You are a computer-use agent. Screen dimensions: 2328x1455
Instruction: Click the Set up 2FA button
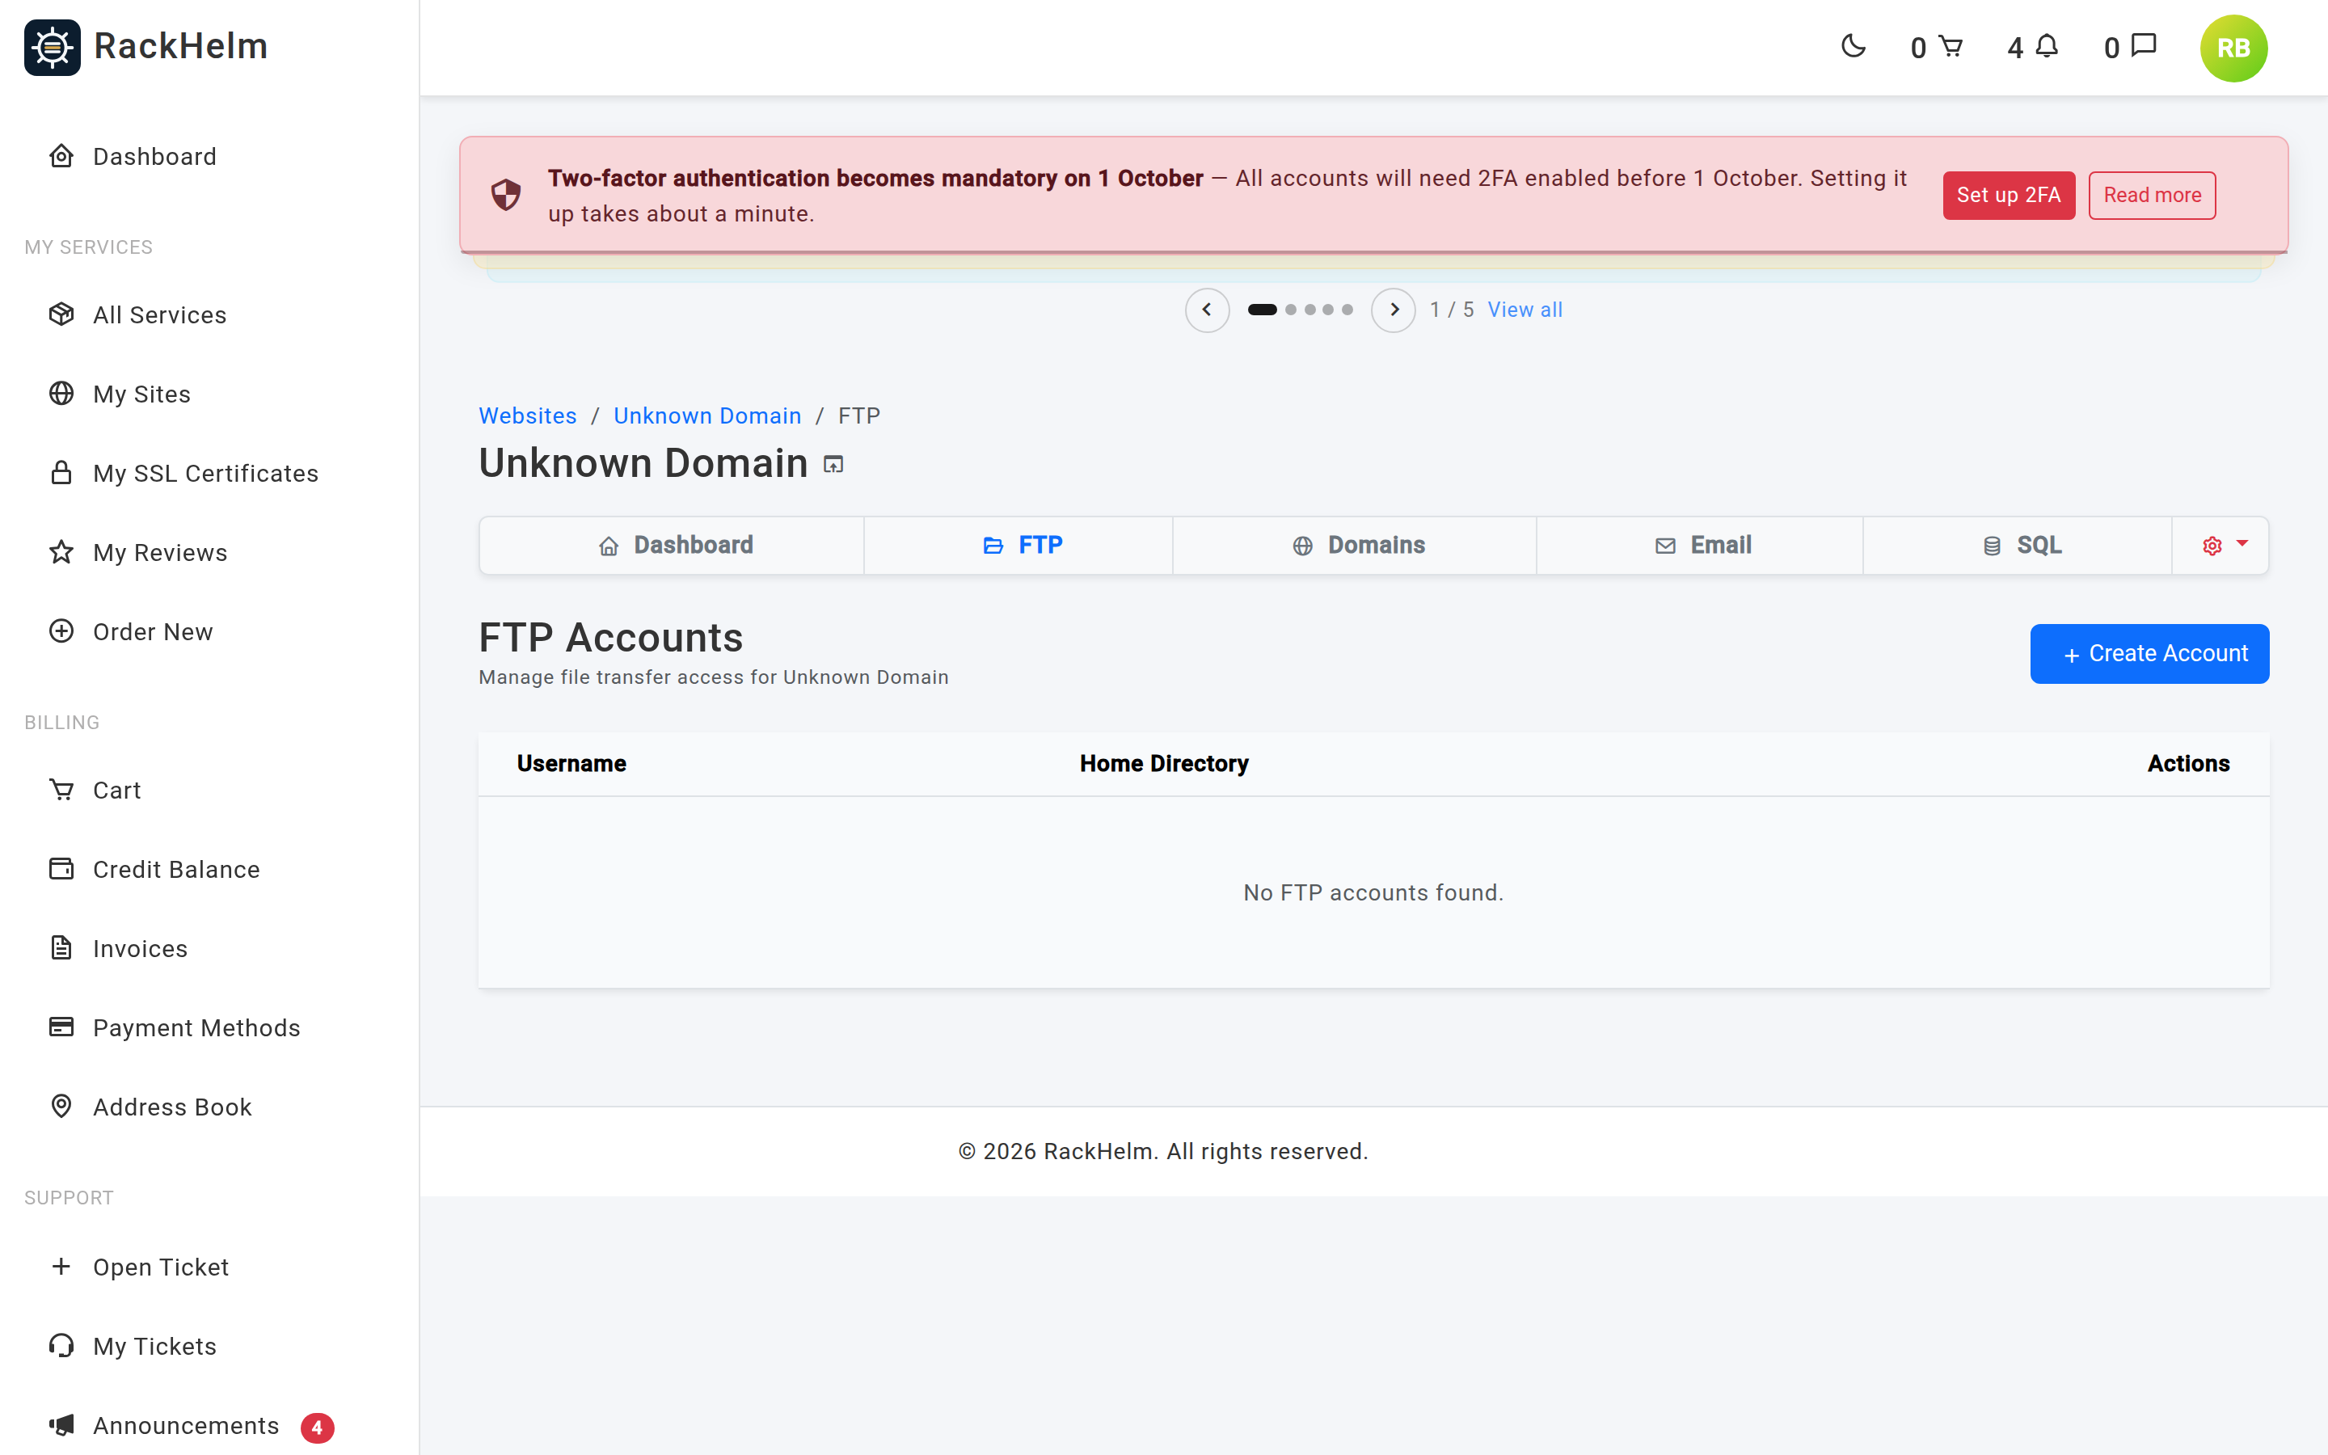click(x=2009, y=196)
